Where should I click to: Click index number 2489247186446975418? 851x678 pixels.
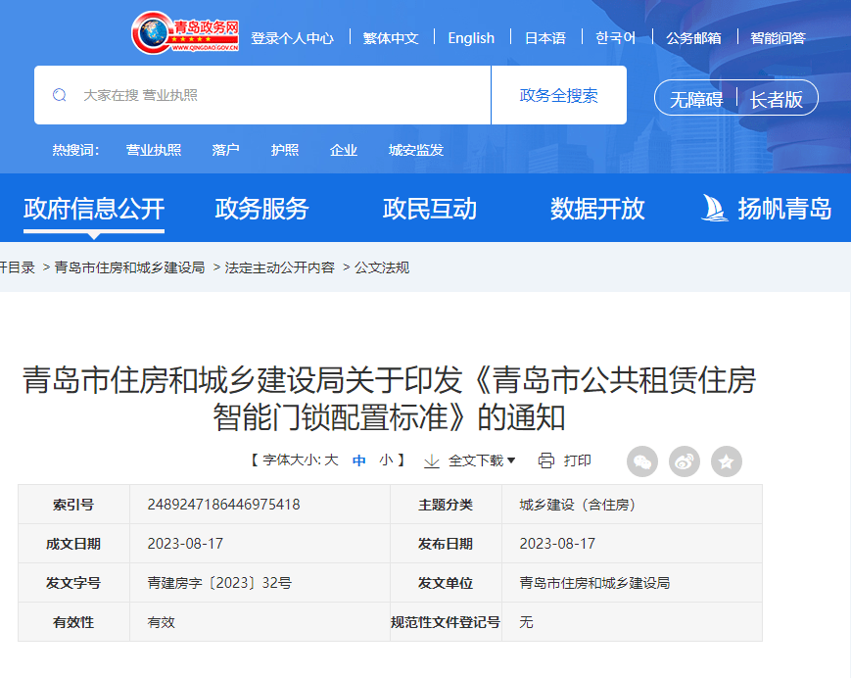pos(223,505)
